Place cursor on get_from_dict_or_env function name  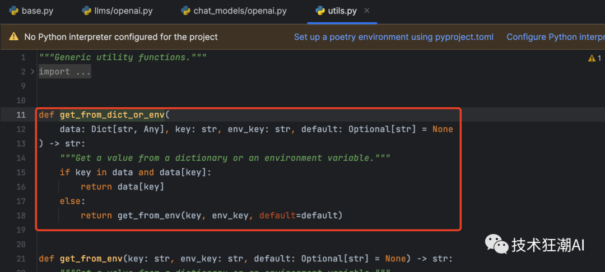112,114
